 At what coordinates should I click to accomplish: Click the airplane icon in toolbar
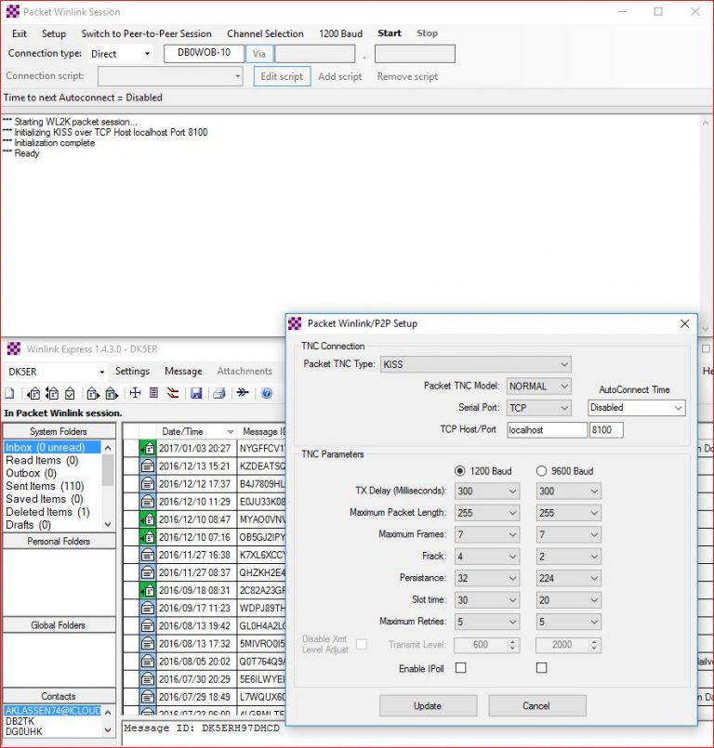(x=243, y=393)
